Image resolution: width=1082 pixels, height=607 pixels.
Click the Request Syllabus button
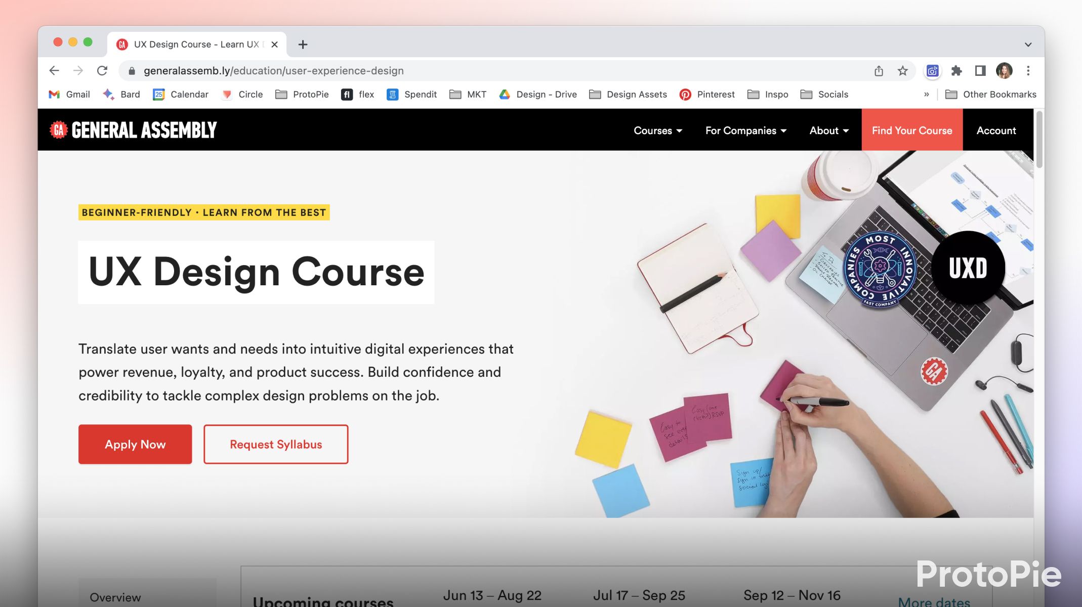(276, 444)
